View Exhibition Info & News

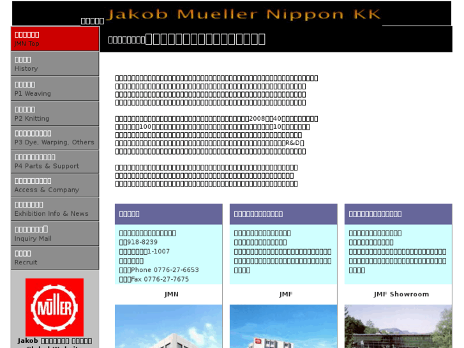point(55,209)
